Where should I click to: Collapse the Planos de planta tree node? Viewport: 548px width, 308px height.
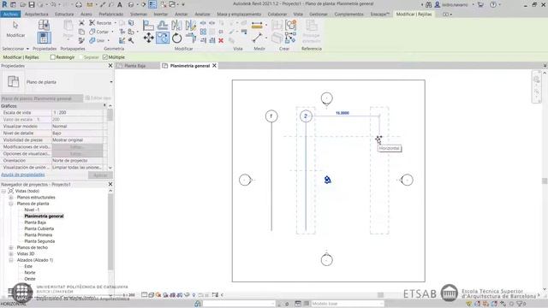pyautogui.click(x=11, y=204)
